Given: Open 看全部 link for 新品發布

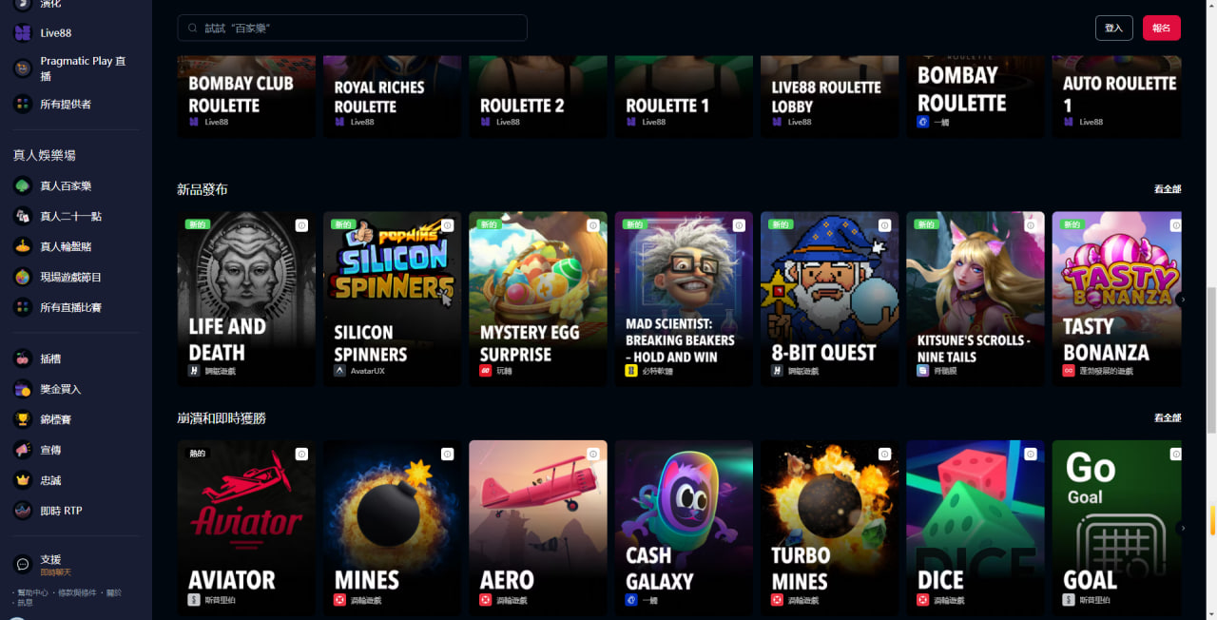Looking at the screenshot, I should 1168,189.
